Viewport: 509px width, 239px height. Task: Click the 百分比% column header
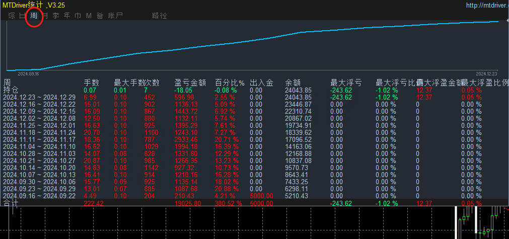pos(230,83)
